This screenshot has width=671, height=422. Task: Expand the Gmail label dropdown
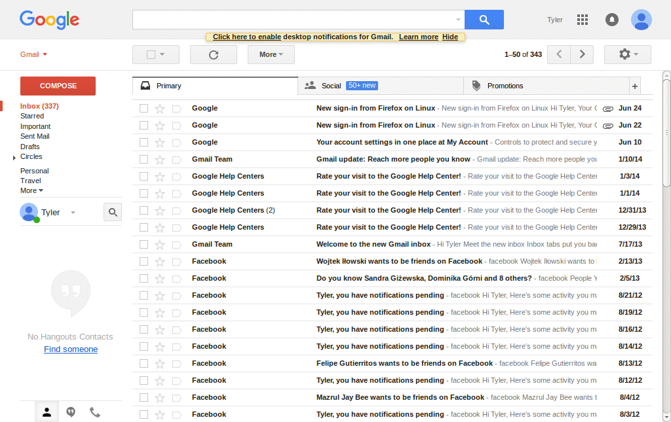pos(33,54)
